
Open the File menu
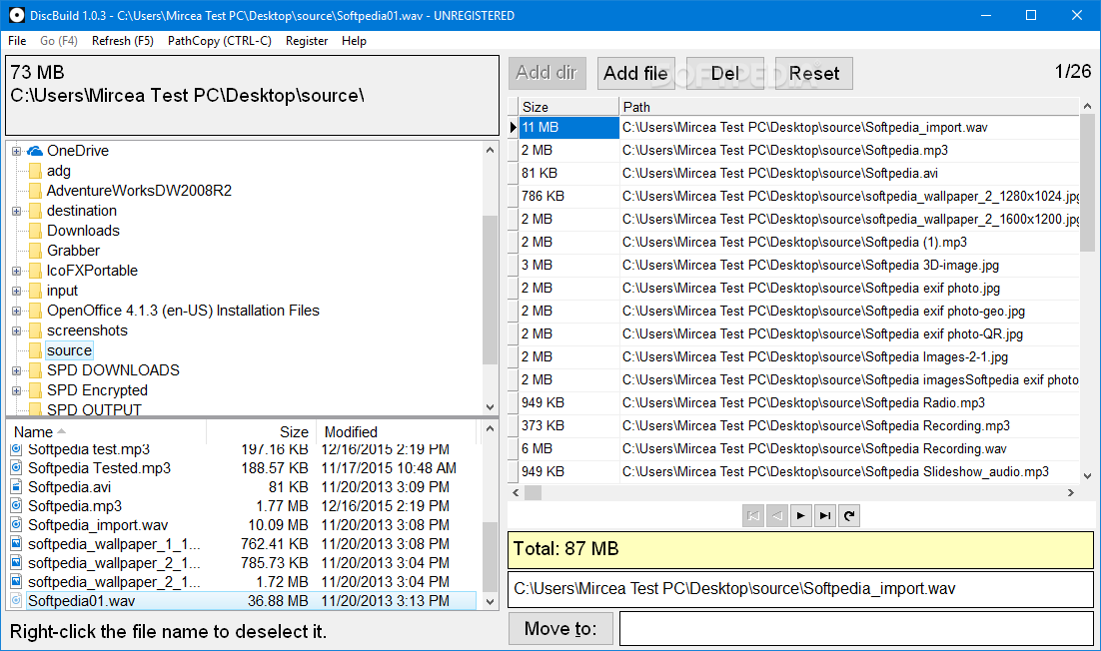pyautogui.click(x=17, y=41)
